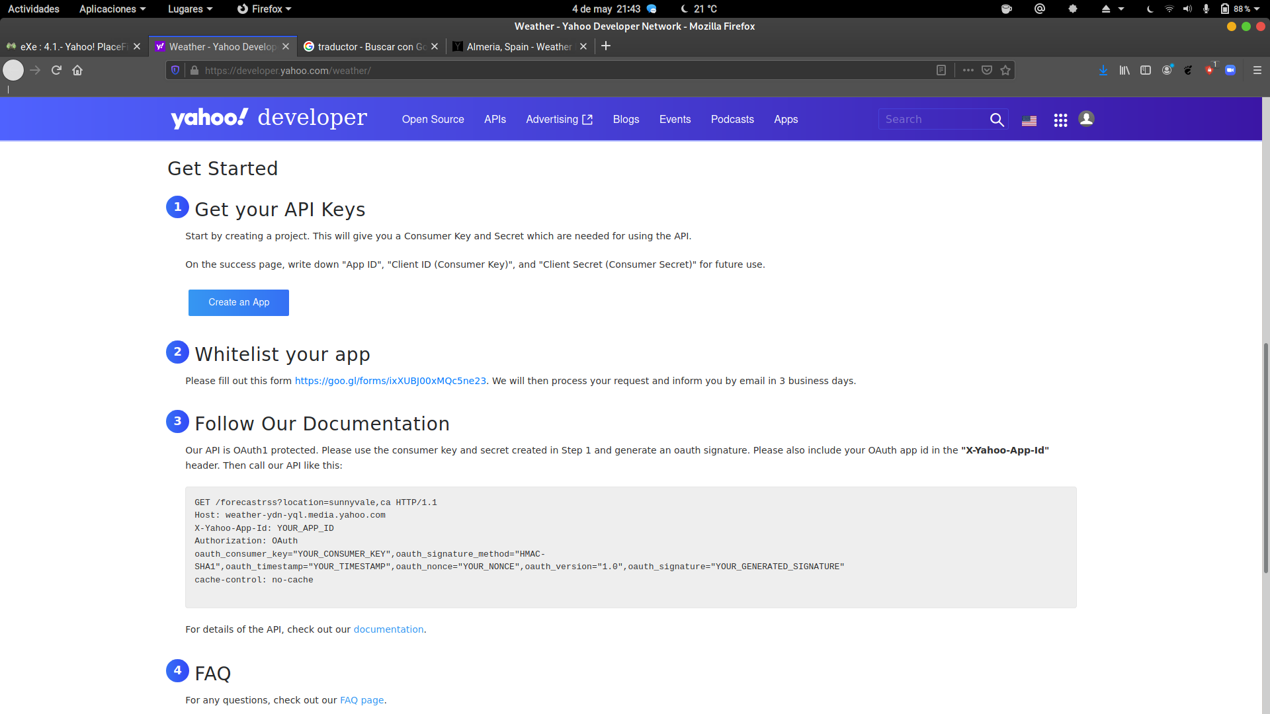
Task: Go to Apps section
Action: tap(786, 120)
